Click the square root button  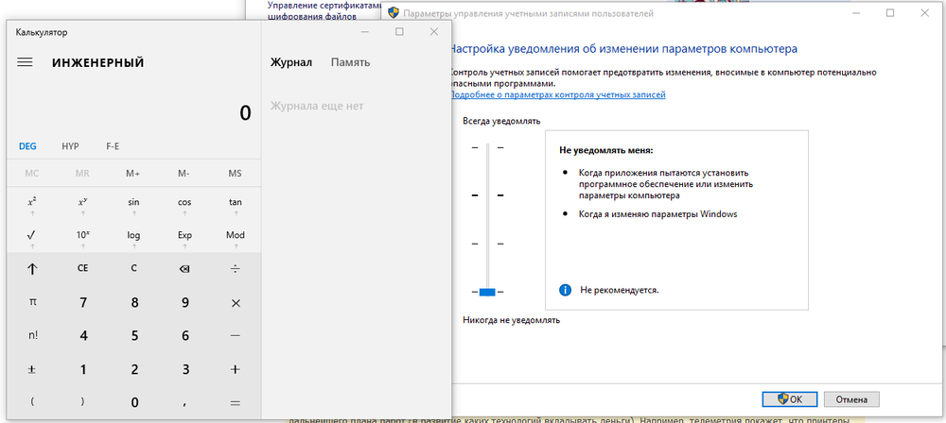(x=31, y=235)
